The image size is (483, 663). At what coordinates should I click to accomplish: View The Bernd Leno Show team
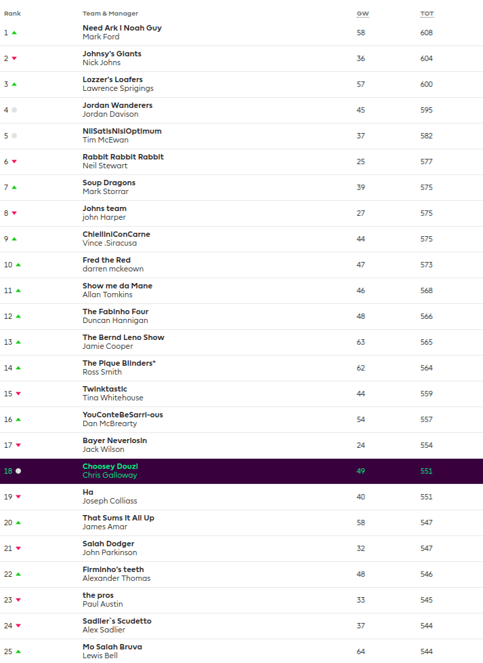(123, 337)
